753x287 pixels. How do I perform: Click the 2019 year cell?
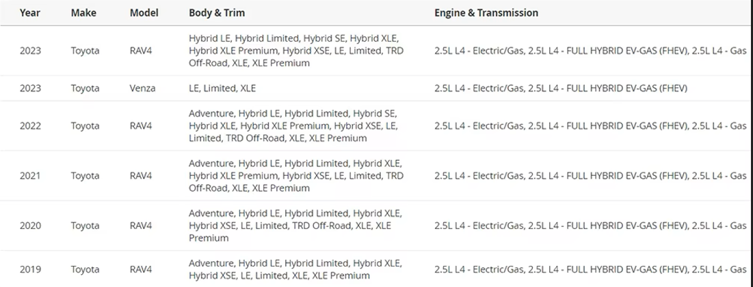30,269
